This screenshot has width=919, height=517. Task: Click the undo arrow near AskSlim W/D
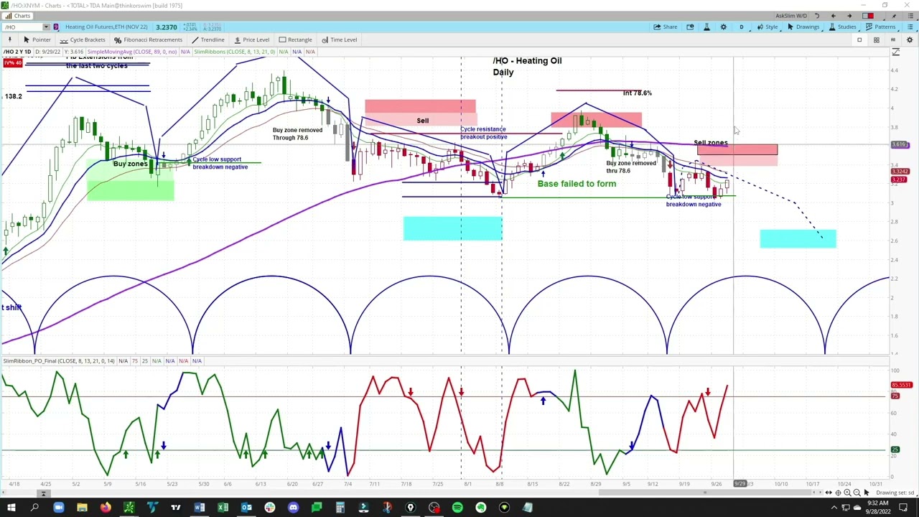pyautogui.click(x=816, y=16)
